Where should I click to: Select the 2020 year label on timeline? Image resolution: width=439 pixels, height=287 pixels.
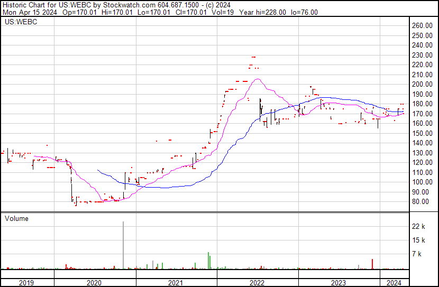pos(94,283)
